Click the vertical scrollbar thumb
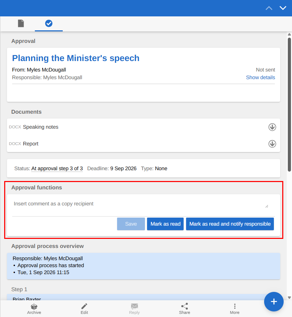Screen dimensions: 292x317 click(289, 105)
